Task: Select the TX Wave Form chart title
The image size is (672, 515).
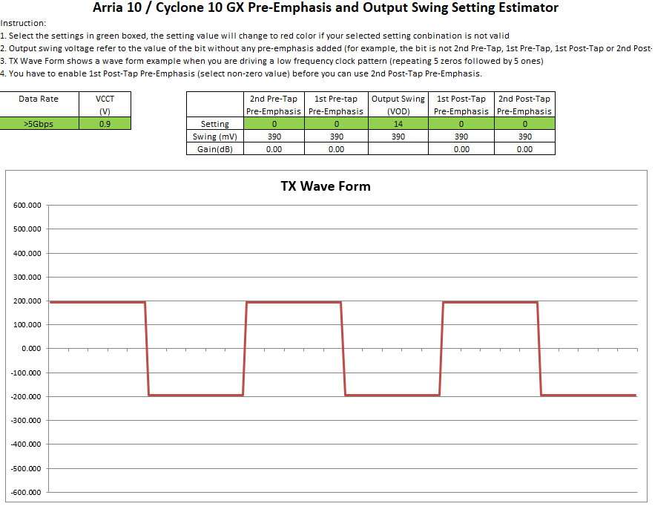Action: (326, 186)
